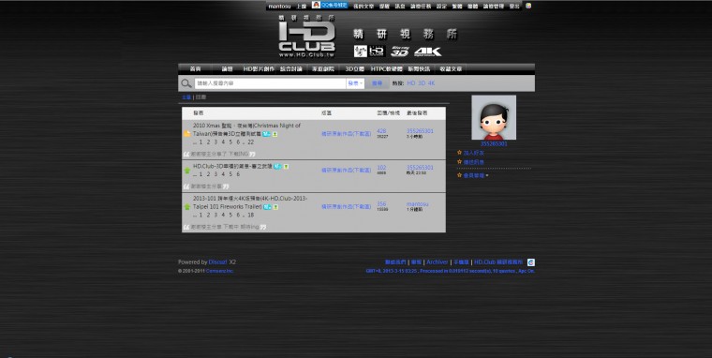Click the Discuz! link in footer
This screenshot has height=358, width=712.
point(218,262)
